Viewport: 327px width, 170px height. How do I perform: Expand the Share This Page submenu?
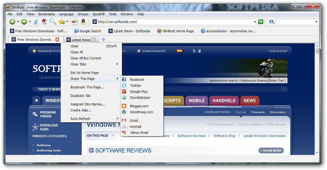[91, 79]
